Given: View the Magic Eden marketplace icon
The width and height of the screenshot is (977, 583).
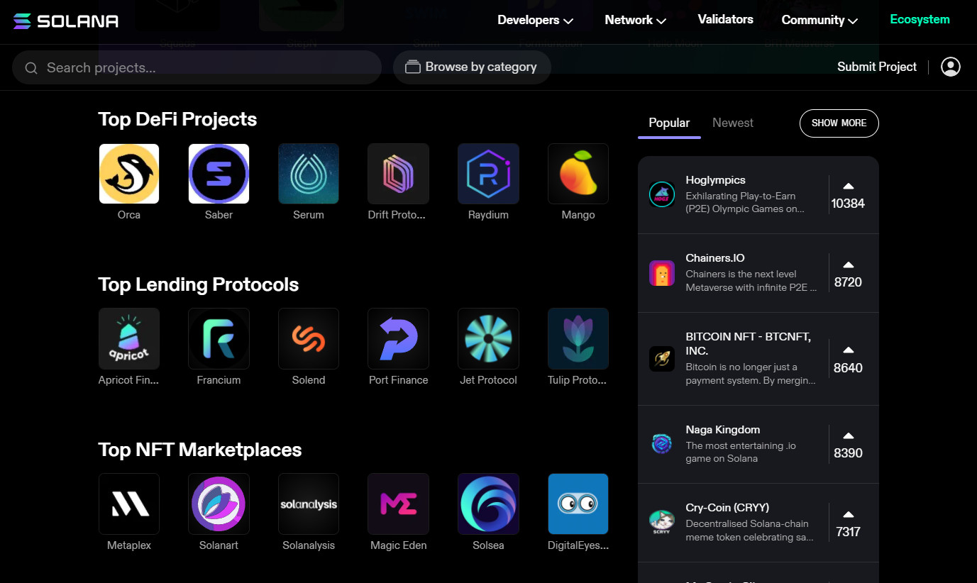Looking at the screenshot, I should click(398, 504).
